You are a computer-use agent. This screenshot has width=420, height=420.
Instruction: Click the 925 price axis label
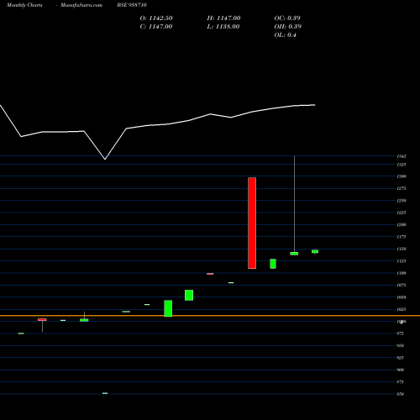coord(400,358)
